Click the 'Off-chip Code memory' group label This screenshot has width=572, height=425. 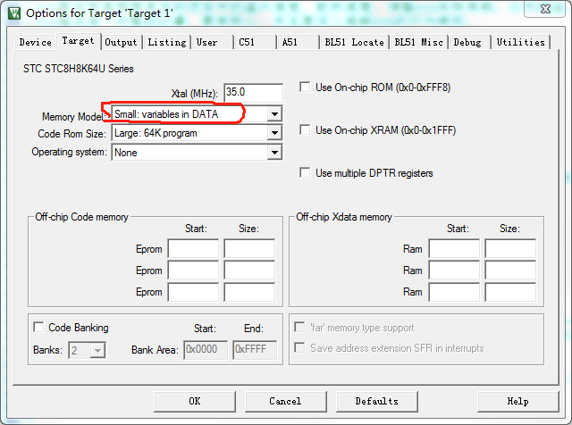click(81, 217)
